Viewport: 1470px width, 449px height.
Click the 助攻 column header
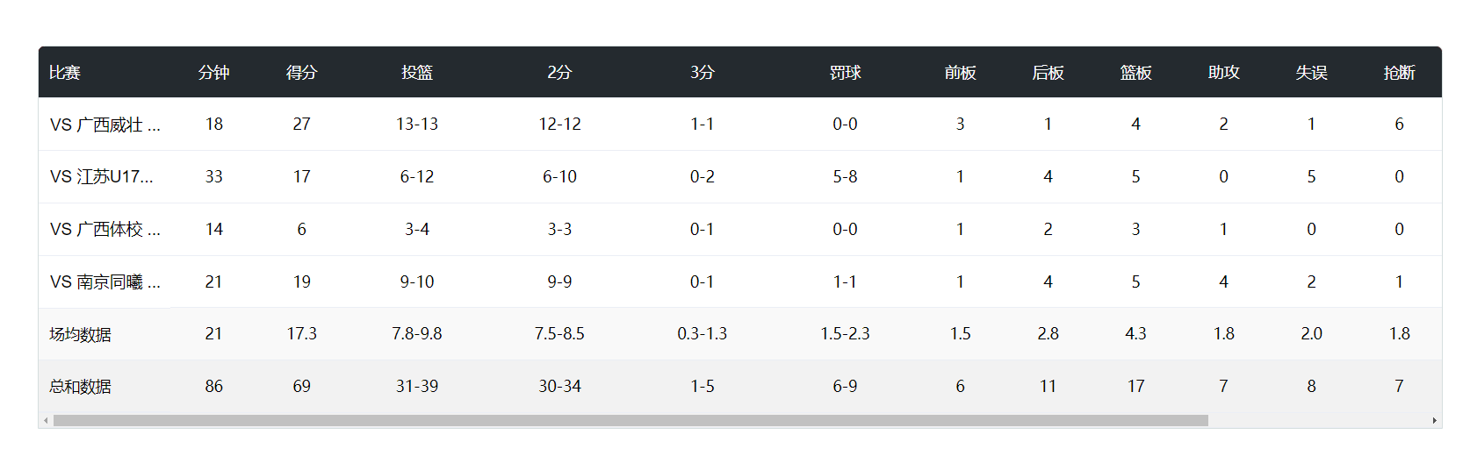[1223, 73]
